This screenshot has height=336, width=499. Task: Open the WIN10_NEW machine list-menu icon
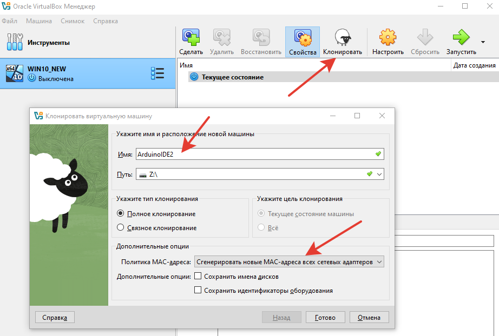click(157, 73)
